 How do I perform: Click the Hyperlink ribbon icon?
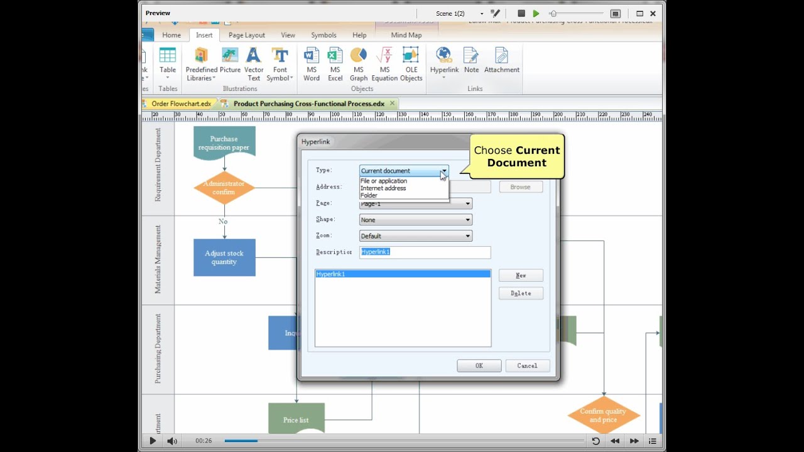[x=444, y=56]
